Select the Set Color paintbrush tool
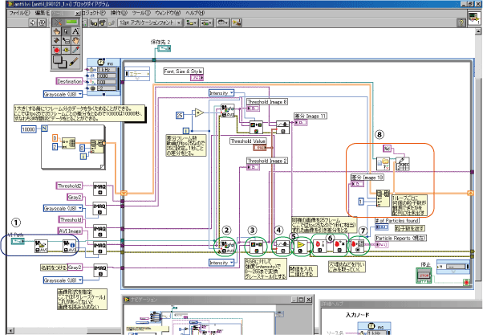 point(73,62)
